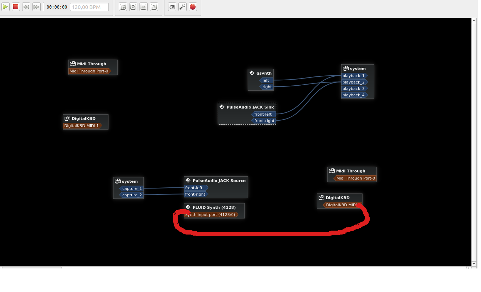Click system playback_3 input port
The height and width of the screenshot is (292, 481).
[354, 89]
